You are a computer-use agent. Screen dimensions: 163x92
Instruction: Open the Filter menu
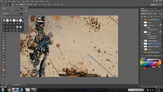pyautogui.click(x=33, y=2)
